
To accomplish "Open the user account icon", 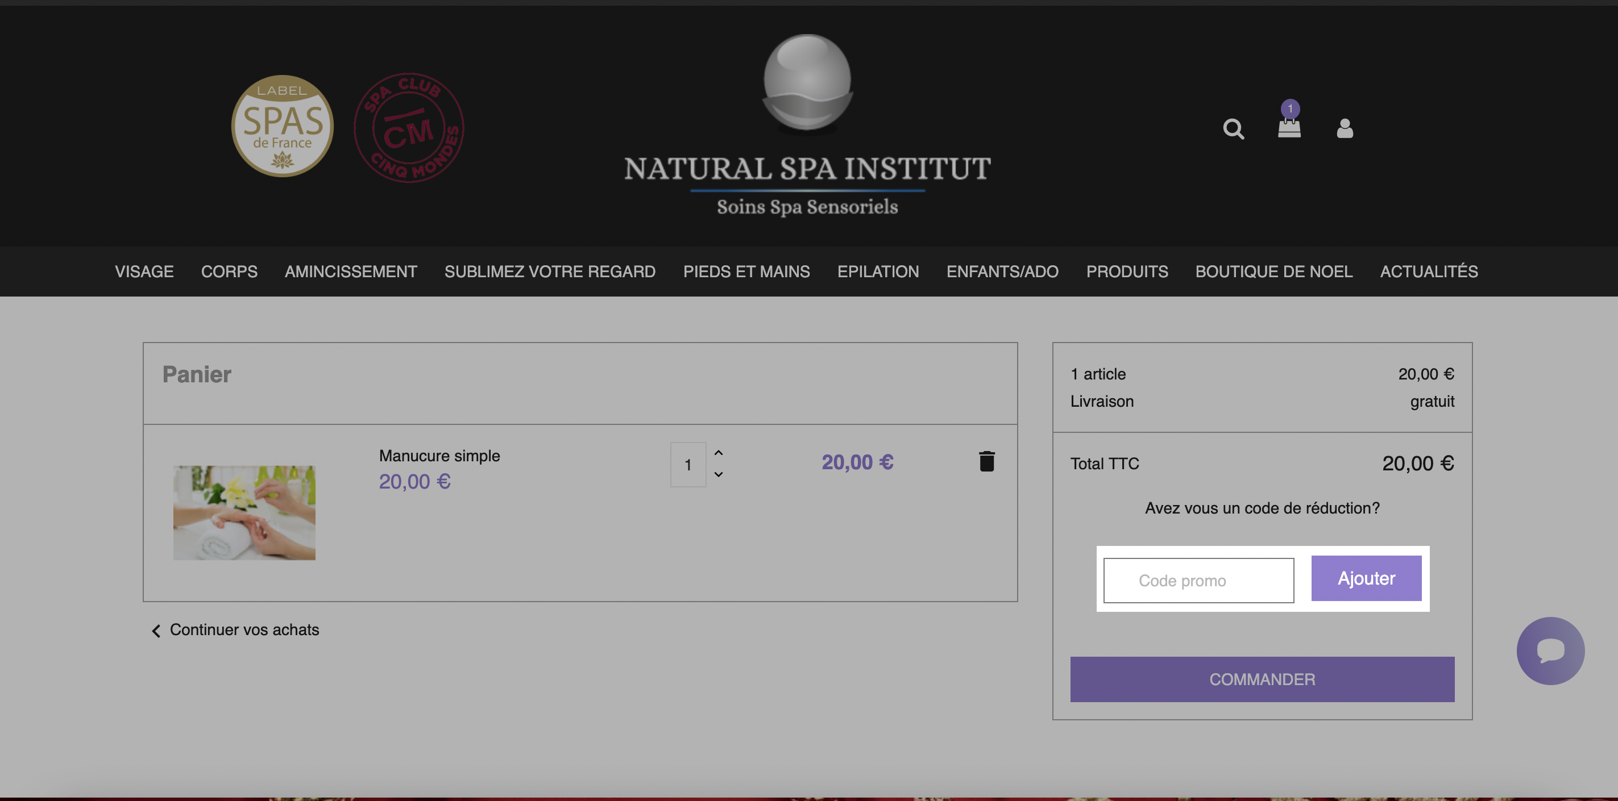I will 1345,129.
